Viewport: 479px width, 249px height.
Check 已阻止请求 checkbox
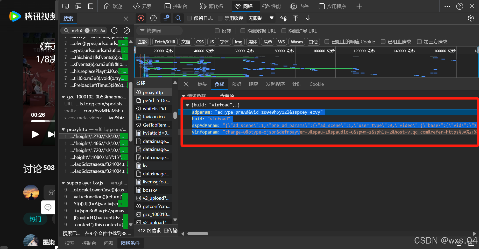tap(383, 42)
